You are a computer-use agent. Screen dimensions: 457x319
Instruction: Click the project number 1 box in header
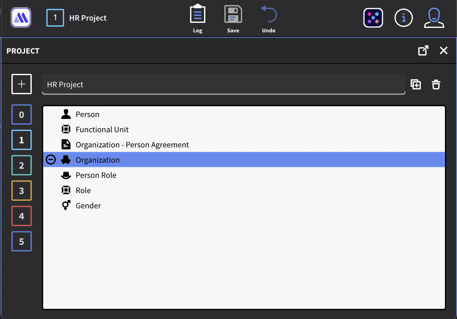click(x=55, y=18)
